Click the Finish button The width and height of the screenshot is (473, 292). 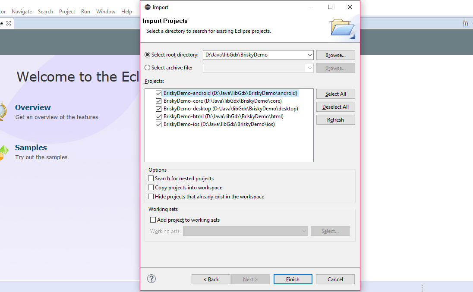pyautogui.click(x=293, y=279)
